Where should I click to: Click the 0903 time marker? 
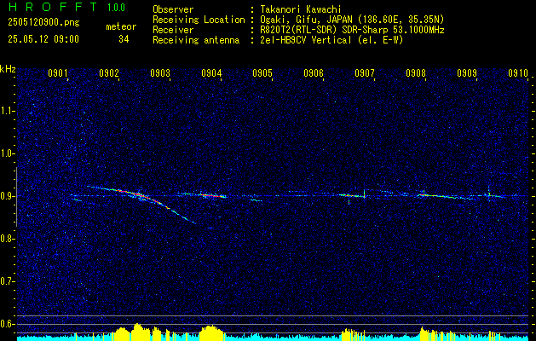pyautogui.click(x=160, y=72)
